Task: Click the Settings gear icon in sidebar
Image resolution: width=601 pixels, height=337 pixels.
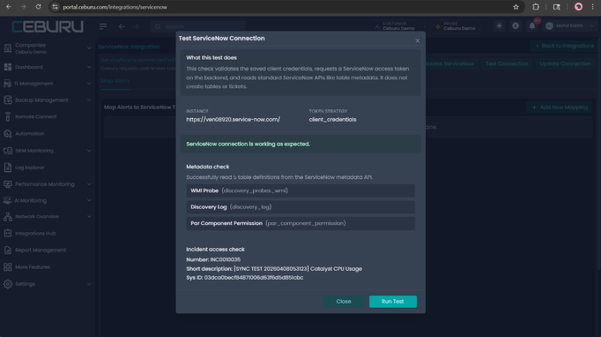Action: (8, 284)
